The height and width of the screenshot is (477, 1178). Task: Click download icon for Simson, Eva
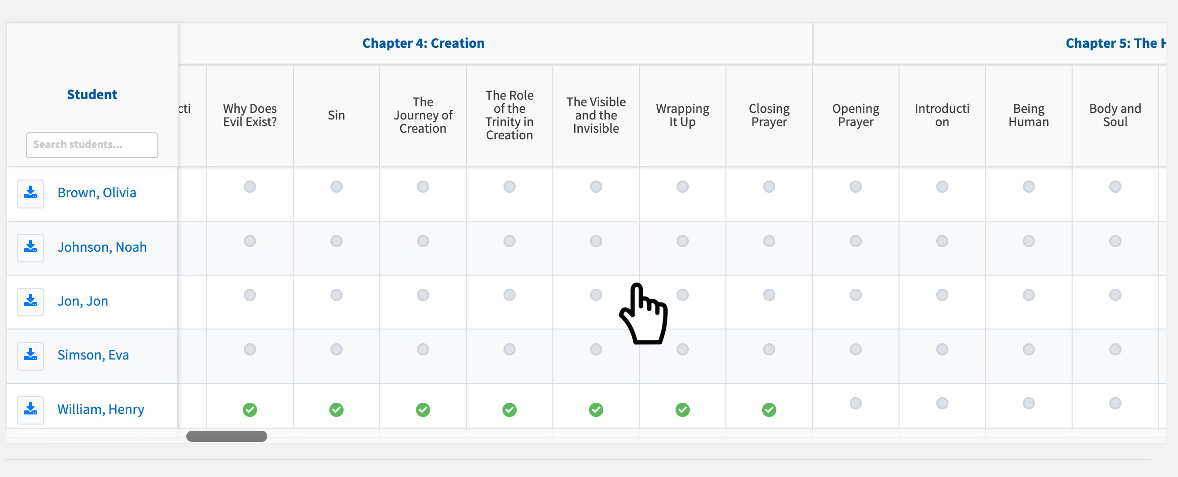click(x=31, y=355)
